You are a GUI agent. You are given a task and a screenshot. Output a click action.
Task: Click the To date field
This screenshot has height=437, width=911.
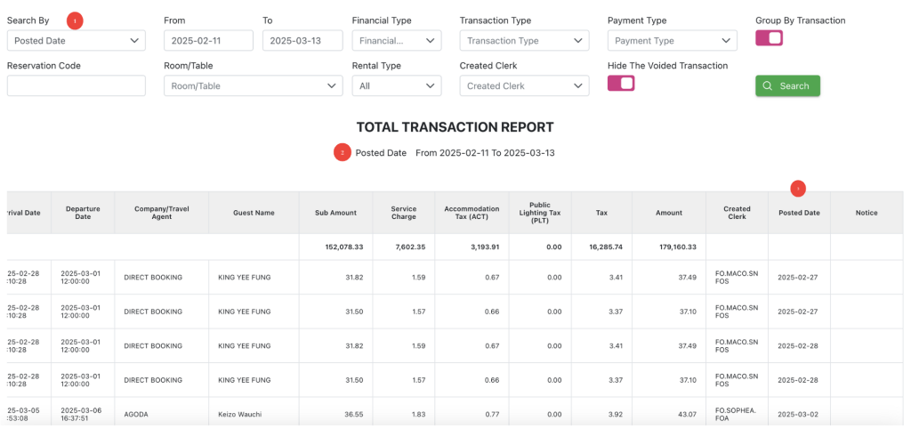pos(302,40)
